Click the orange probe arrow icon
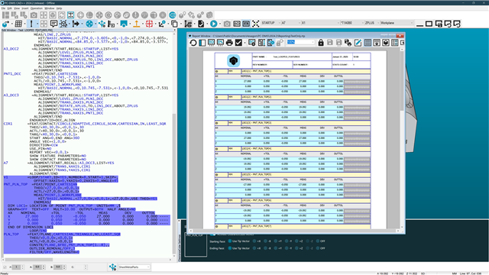 coord(136,24)
